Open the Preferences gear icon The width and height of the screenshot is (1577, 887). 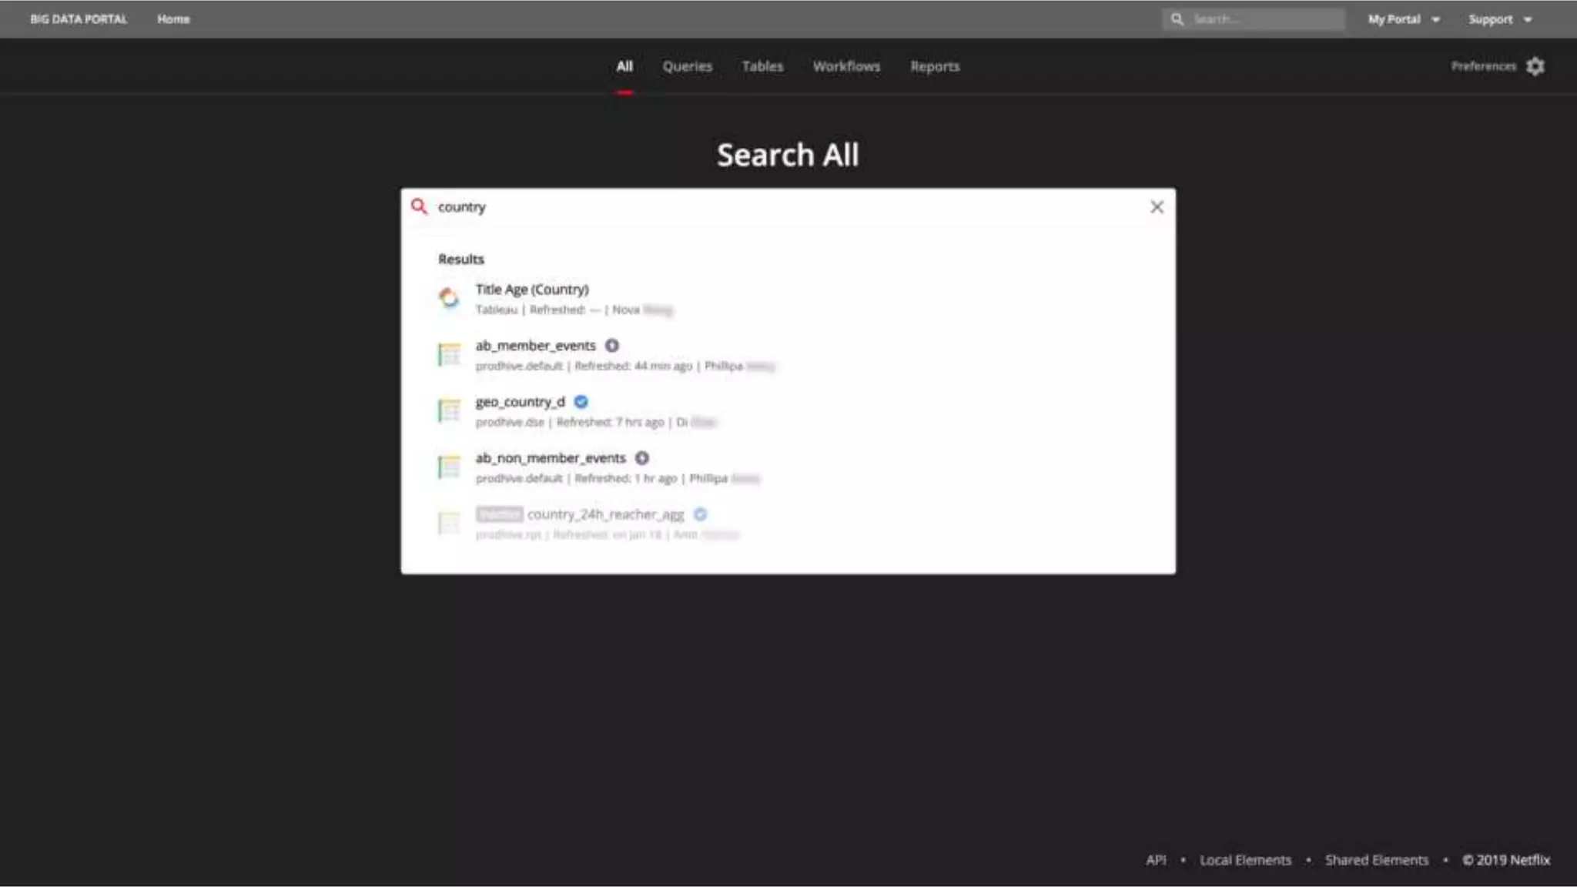(x=1535, y=66)
